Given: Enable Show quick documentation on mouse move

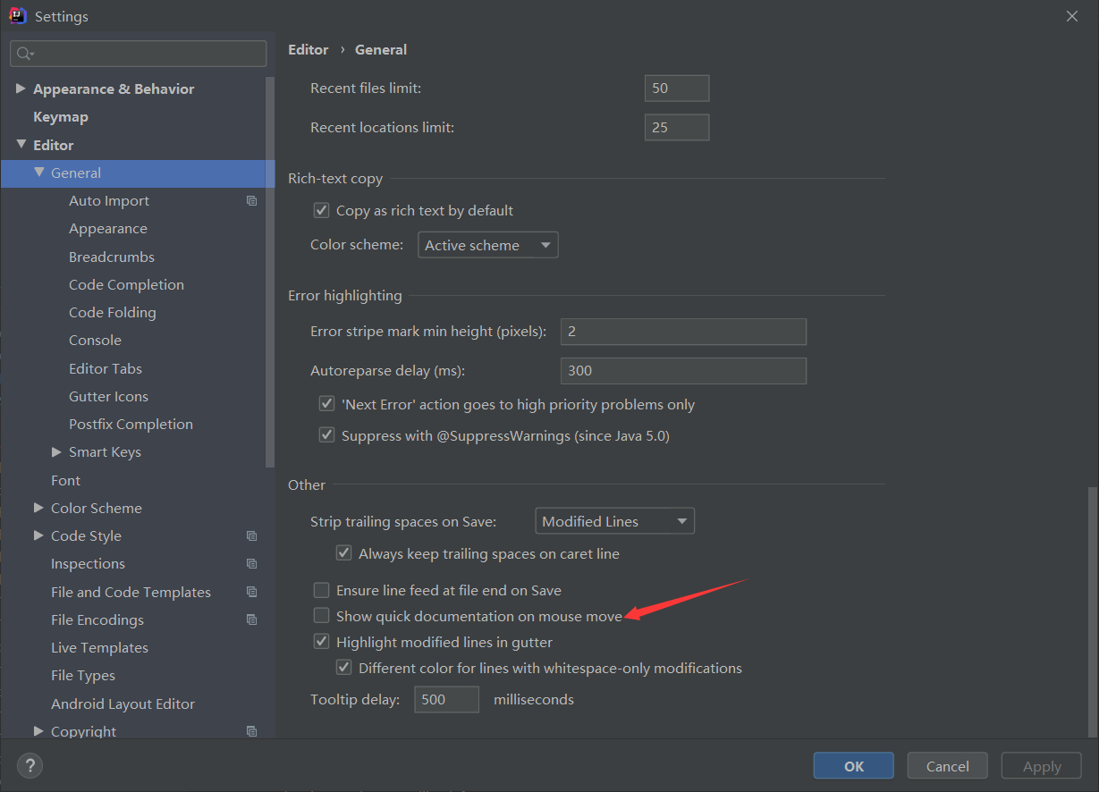Looking at the screenshot, I should 322,616.
